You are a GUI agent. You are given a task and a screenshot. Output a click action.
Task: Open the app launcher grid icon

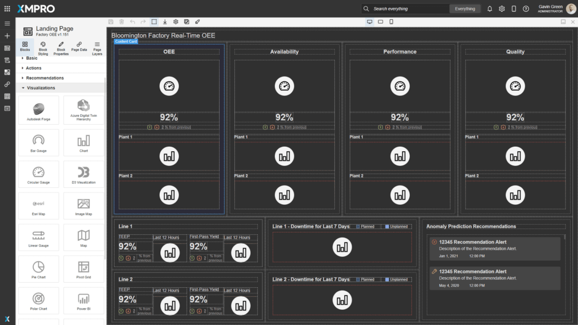(x=7, y=9)
